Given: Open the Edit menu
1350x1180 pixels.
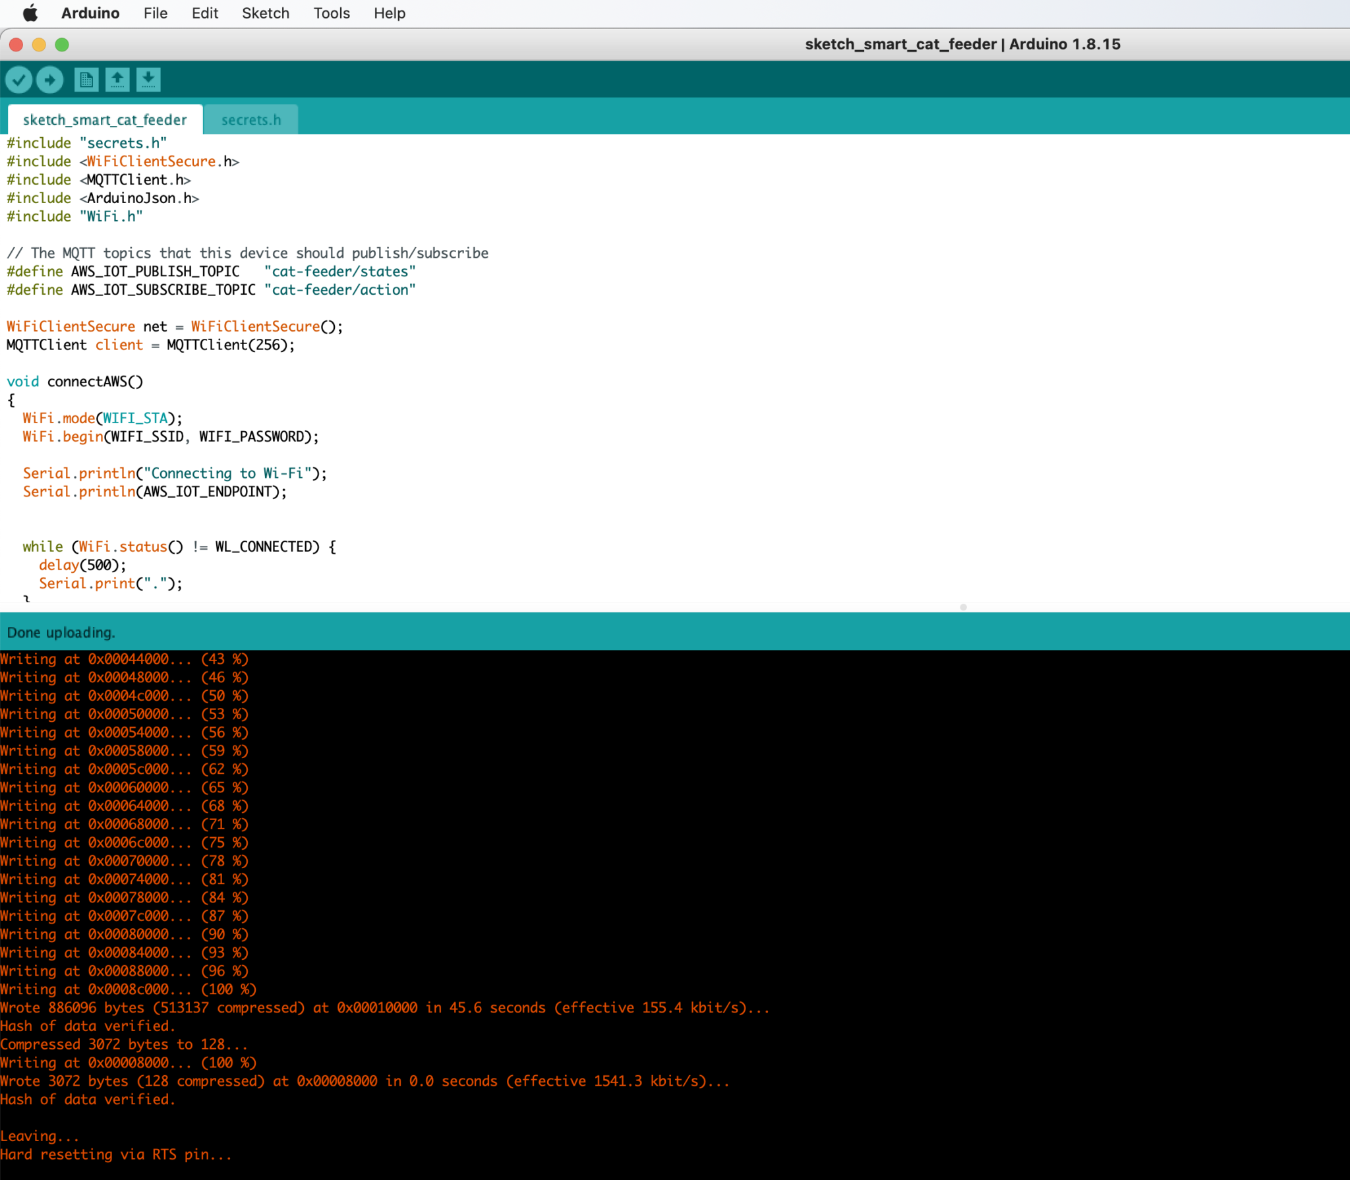Looking at the screenshot, I should point(205,13).
